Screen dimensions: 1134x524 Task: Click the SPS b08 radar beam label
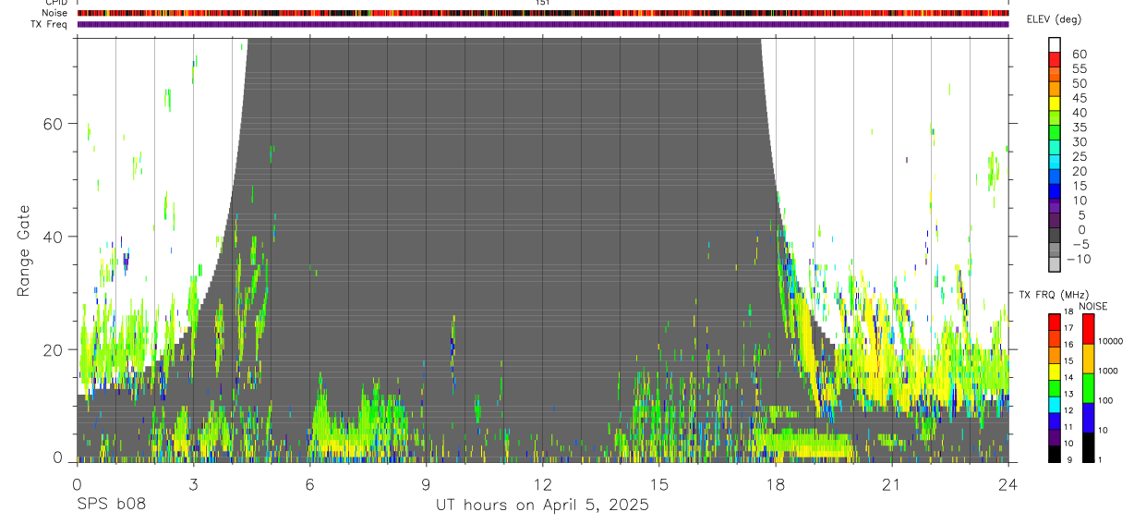click(111, 505)
